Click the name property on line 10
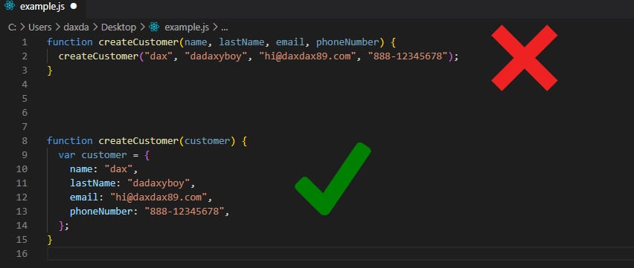 81,169
